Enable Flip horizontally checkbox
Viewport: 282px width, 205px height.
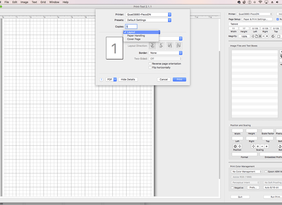[150, 67]
